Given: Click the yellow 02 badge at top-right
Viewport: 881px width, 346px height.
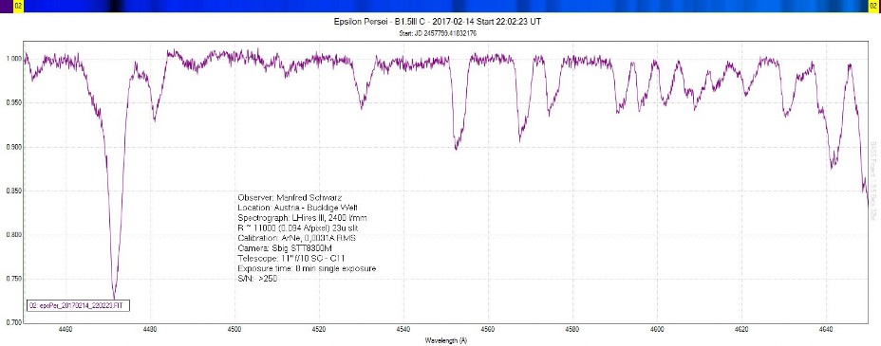Looking at the screenshot, I should point(872,7).
